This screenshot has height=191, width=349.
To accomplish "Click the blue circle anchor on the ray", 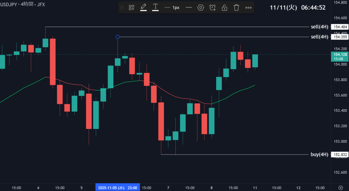I will (118, 37).
